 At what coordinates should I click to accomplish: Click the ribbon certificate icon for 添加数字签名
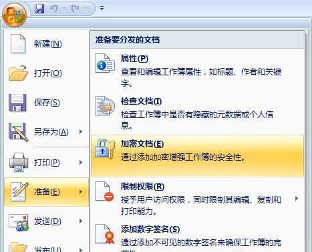pos(105,234)
